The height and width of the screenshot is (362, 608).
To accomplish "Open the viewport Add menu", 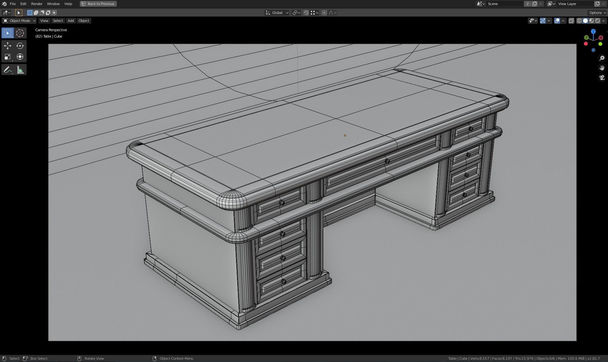I will point(71,21).
